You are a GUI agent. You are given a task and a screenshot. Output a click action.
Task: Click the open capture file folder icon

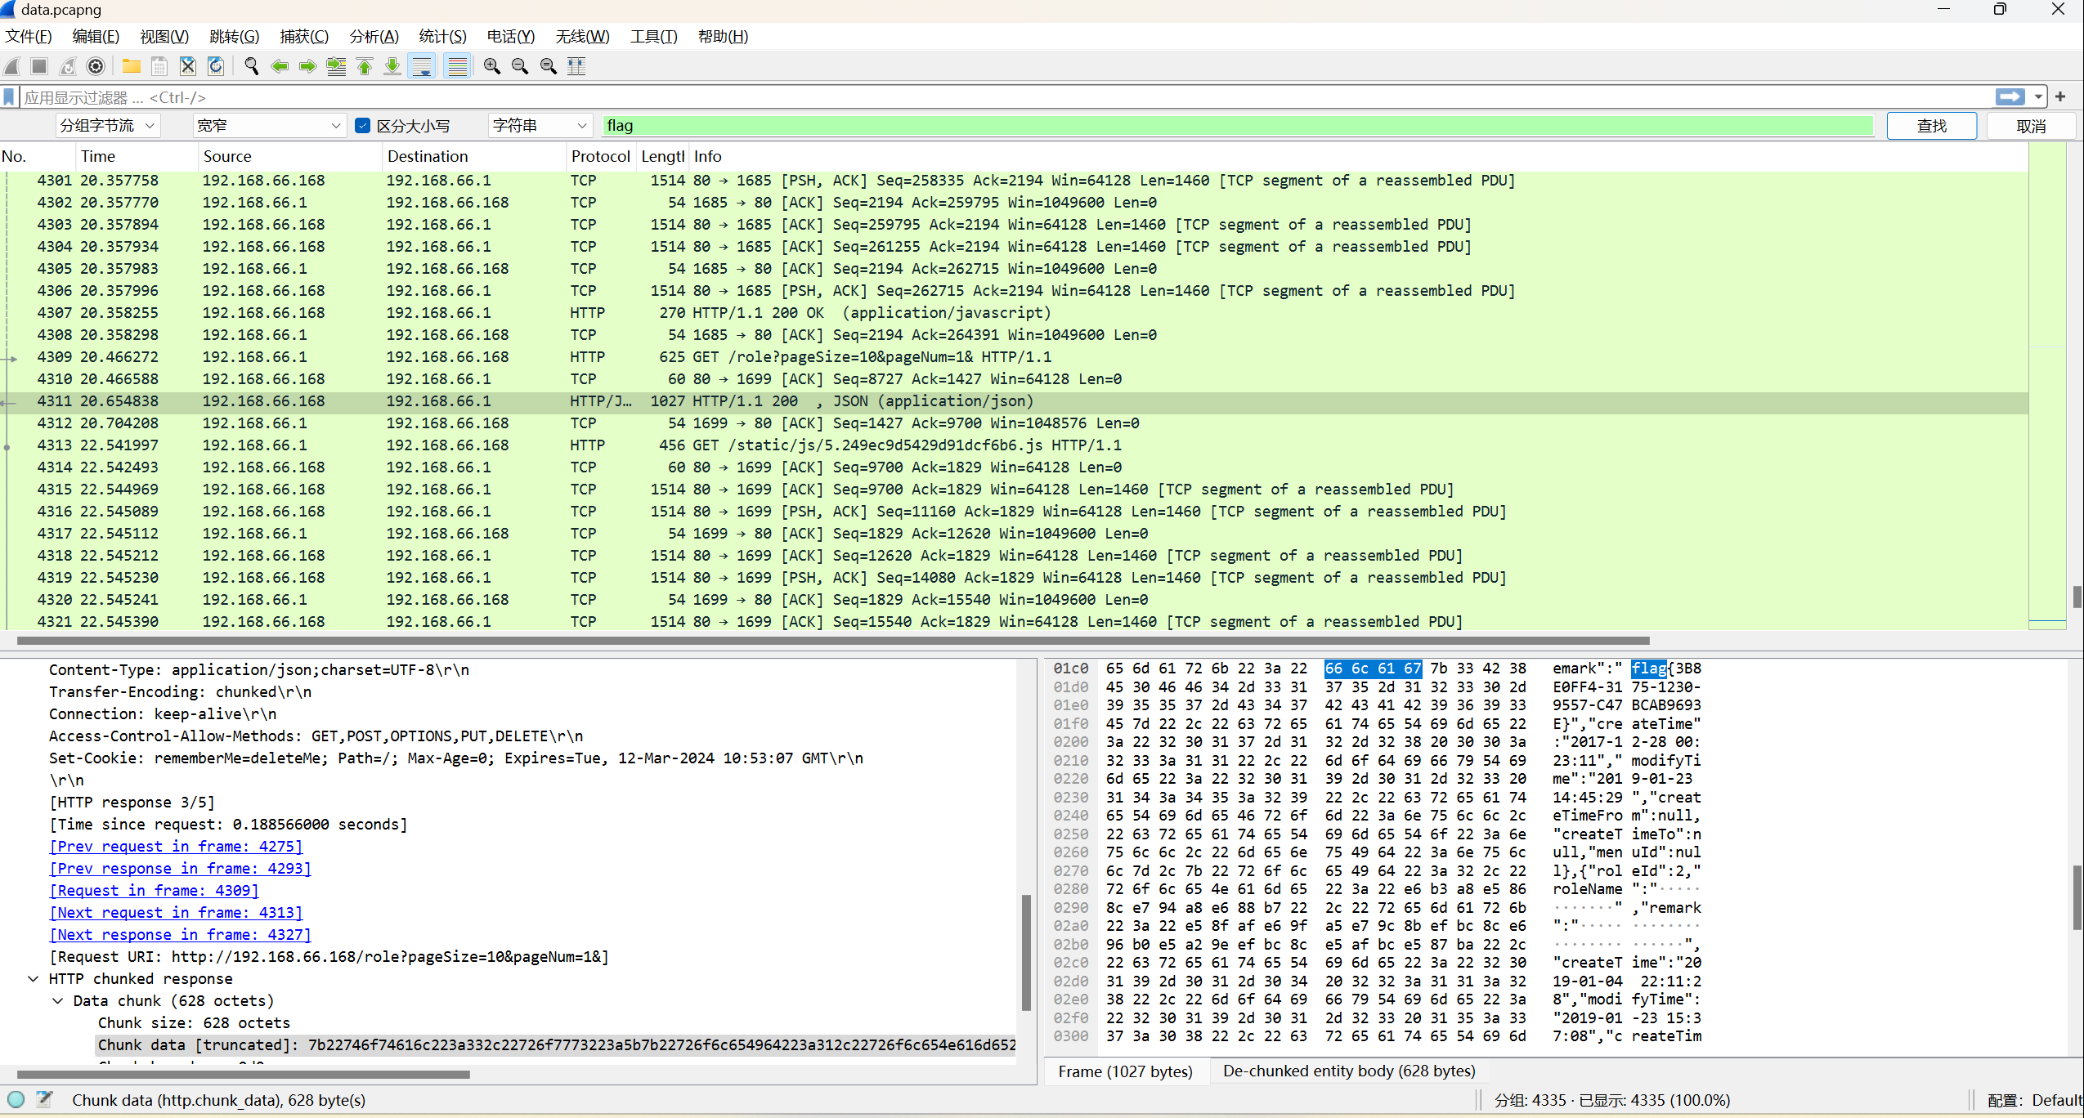pos(131,66)
